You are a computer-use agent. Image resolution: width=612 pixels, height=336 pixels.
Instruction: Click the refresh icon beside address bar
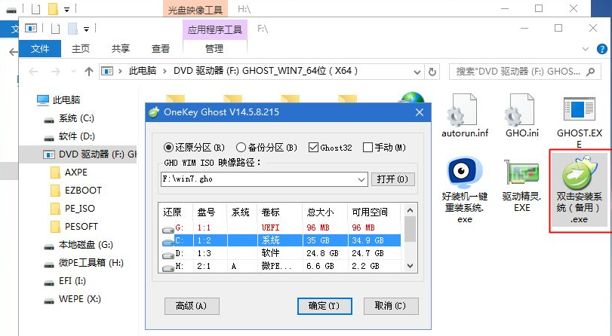(432, 71)
